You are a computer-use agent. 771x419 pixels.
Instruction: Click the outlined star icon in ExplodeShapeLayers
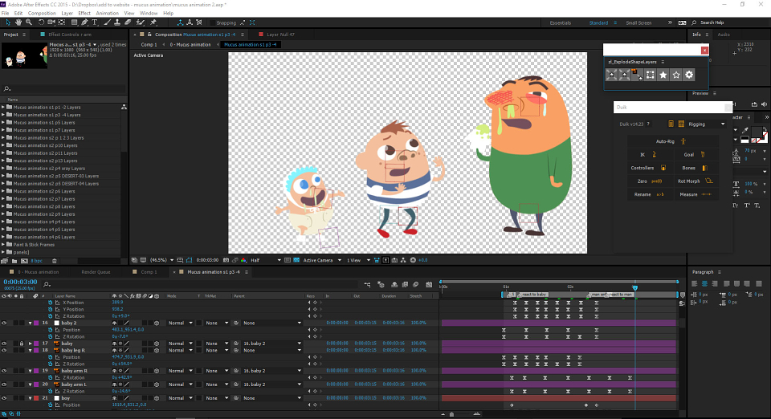click(x=676, y=75)
